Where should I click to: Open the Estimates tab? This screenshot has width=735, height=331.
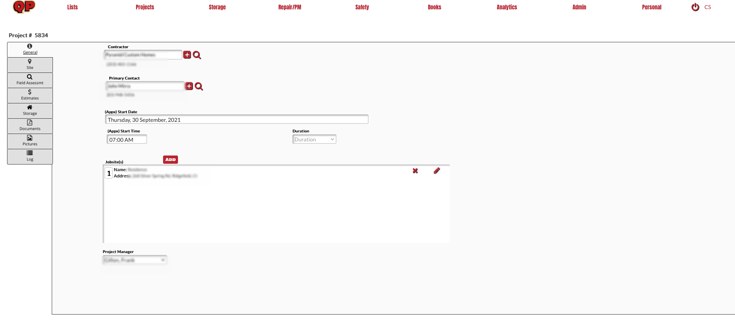tap(30, 95)
